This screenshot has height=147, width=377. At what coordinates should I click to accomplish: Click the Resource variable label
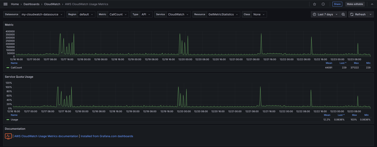[200, 14]
